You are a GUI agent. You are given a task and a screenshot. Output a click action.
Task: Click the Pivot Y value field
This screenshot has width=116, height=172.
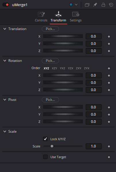click(94, 114)
